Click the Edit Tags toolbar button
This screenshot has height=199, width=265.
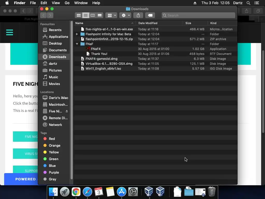point(150,15)
